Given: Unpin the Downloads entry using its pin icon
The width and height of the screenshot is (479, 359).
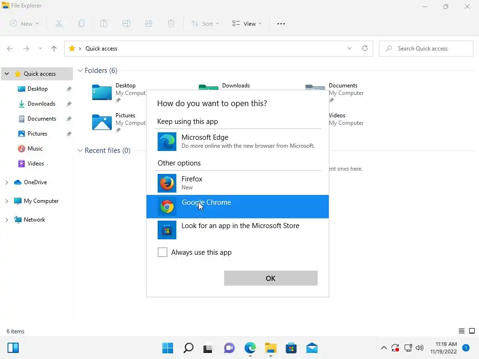Looking at the screenshot, I should pyautogui.click(x=69, y=104).
